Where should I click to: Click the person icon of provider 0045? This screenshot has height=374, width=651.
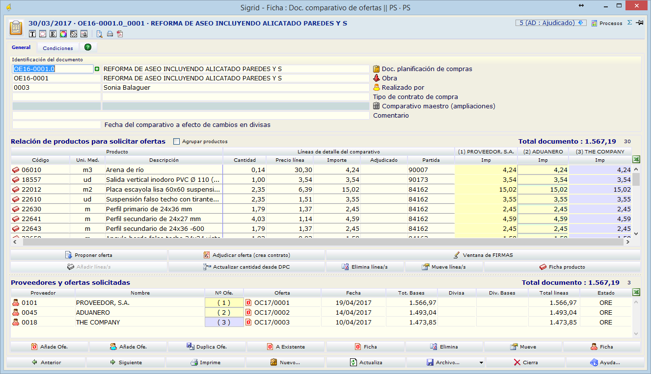[16, 312]
